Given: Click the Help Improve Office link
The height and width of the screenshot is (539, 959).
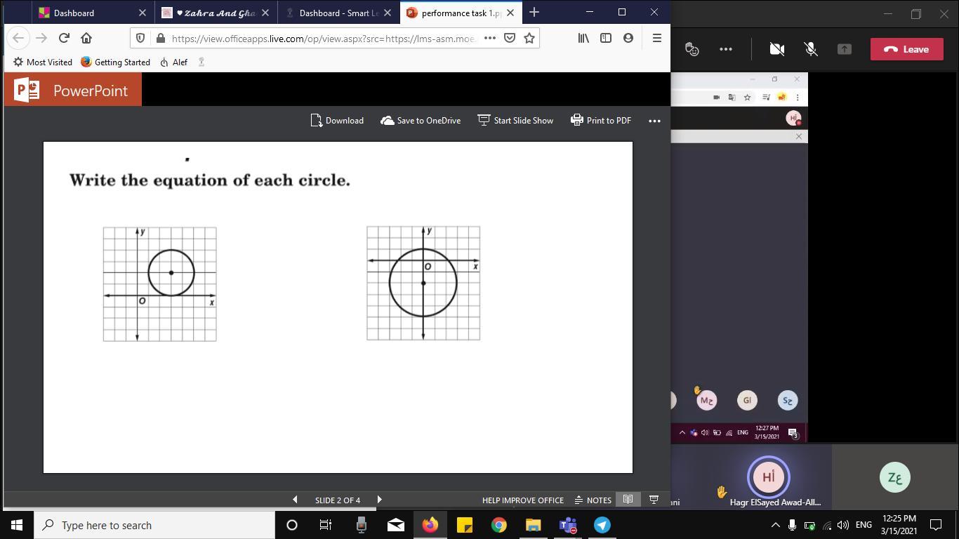Looking at the screenshot, I should coord(522,500).
